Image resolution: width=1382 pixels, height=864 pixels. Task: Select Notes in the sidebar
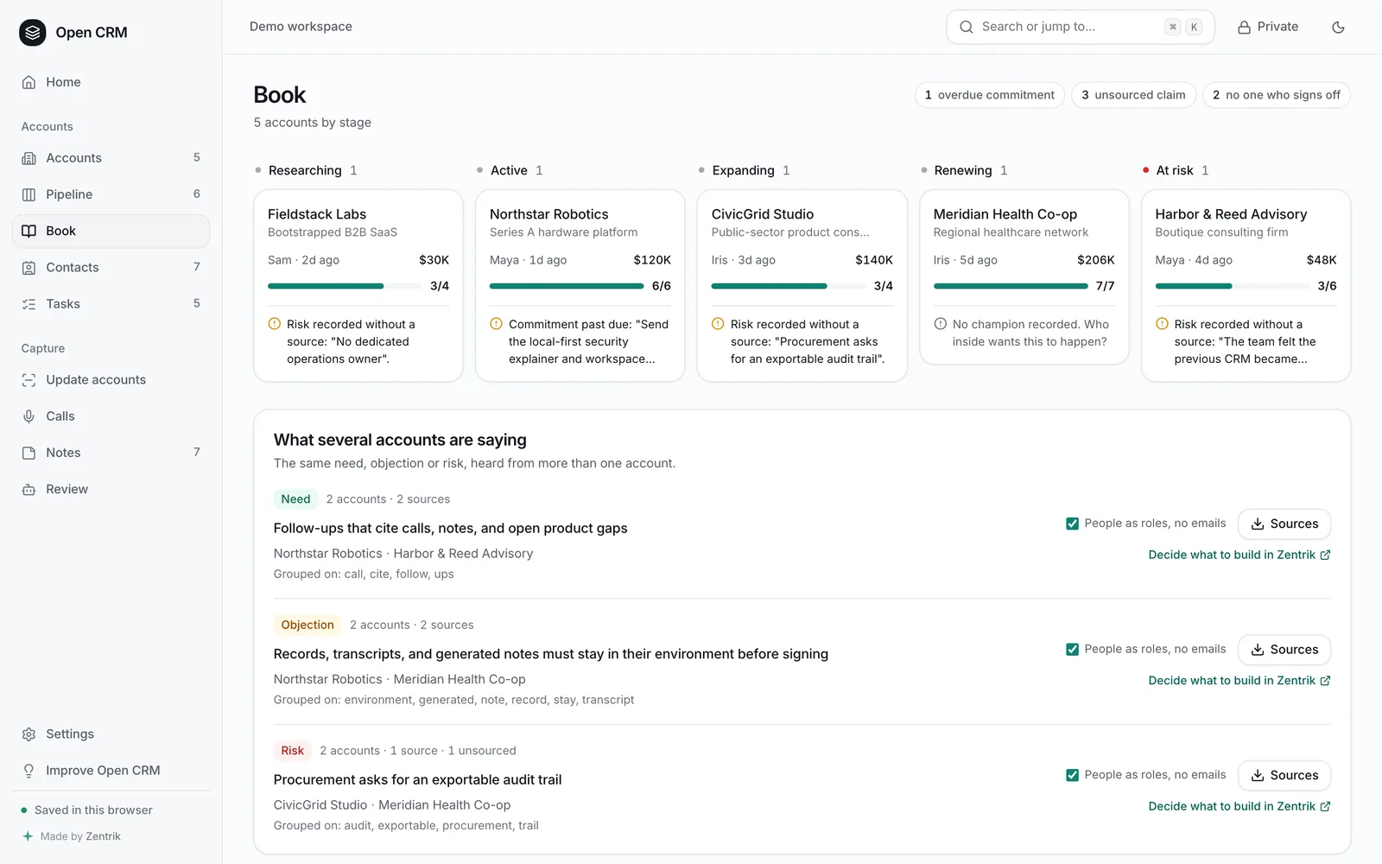(111, 453)
